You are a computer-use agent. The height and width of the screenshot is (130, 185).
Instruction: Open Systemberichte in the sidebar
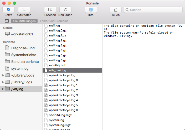click(x=24, y=55)
